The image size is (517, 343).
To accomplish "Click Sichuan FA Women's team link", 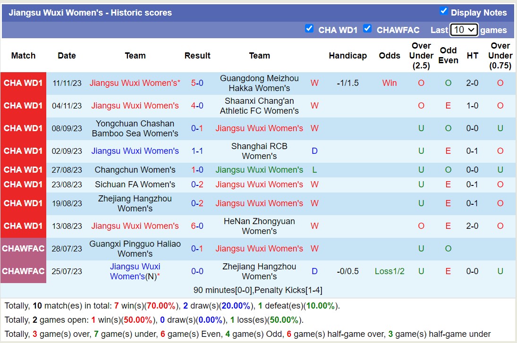I will 135,184.
